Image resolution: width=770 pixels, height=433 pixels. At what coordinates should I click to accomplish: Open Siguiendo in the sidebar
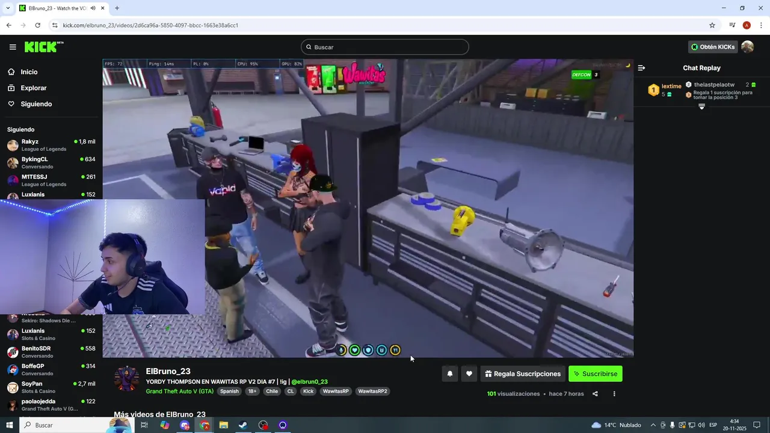pyautogui.click(x=36, y=104)
